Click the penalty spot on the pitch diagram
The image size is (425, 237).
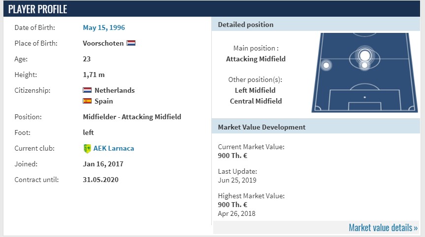364,97
